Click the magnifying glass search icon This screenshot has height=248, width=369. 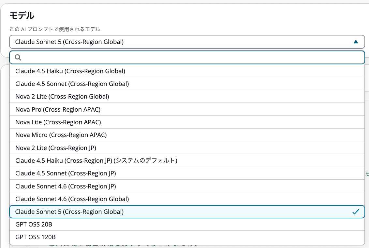pyautogui.click(x=18, y=57)
